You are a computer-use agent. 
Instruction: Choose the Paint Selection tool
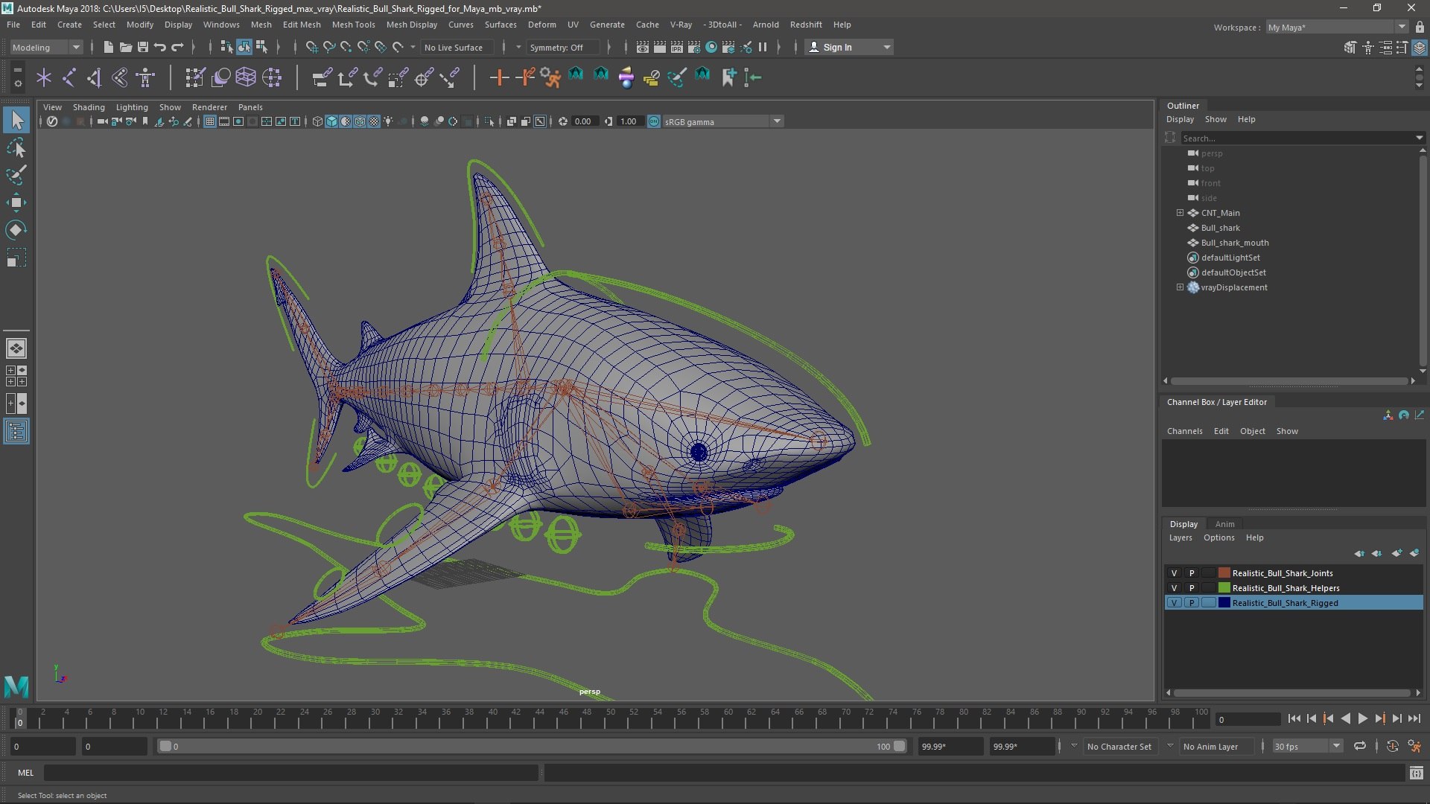point(16,176)
